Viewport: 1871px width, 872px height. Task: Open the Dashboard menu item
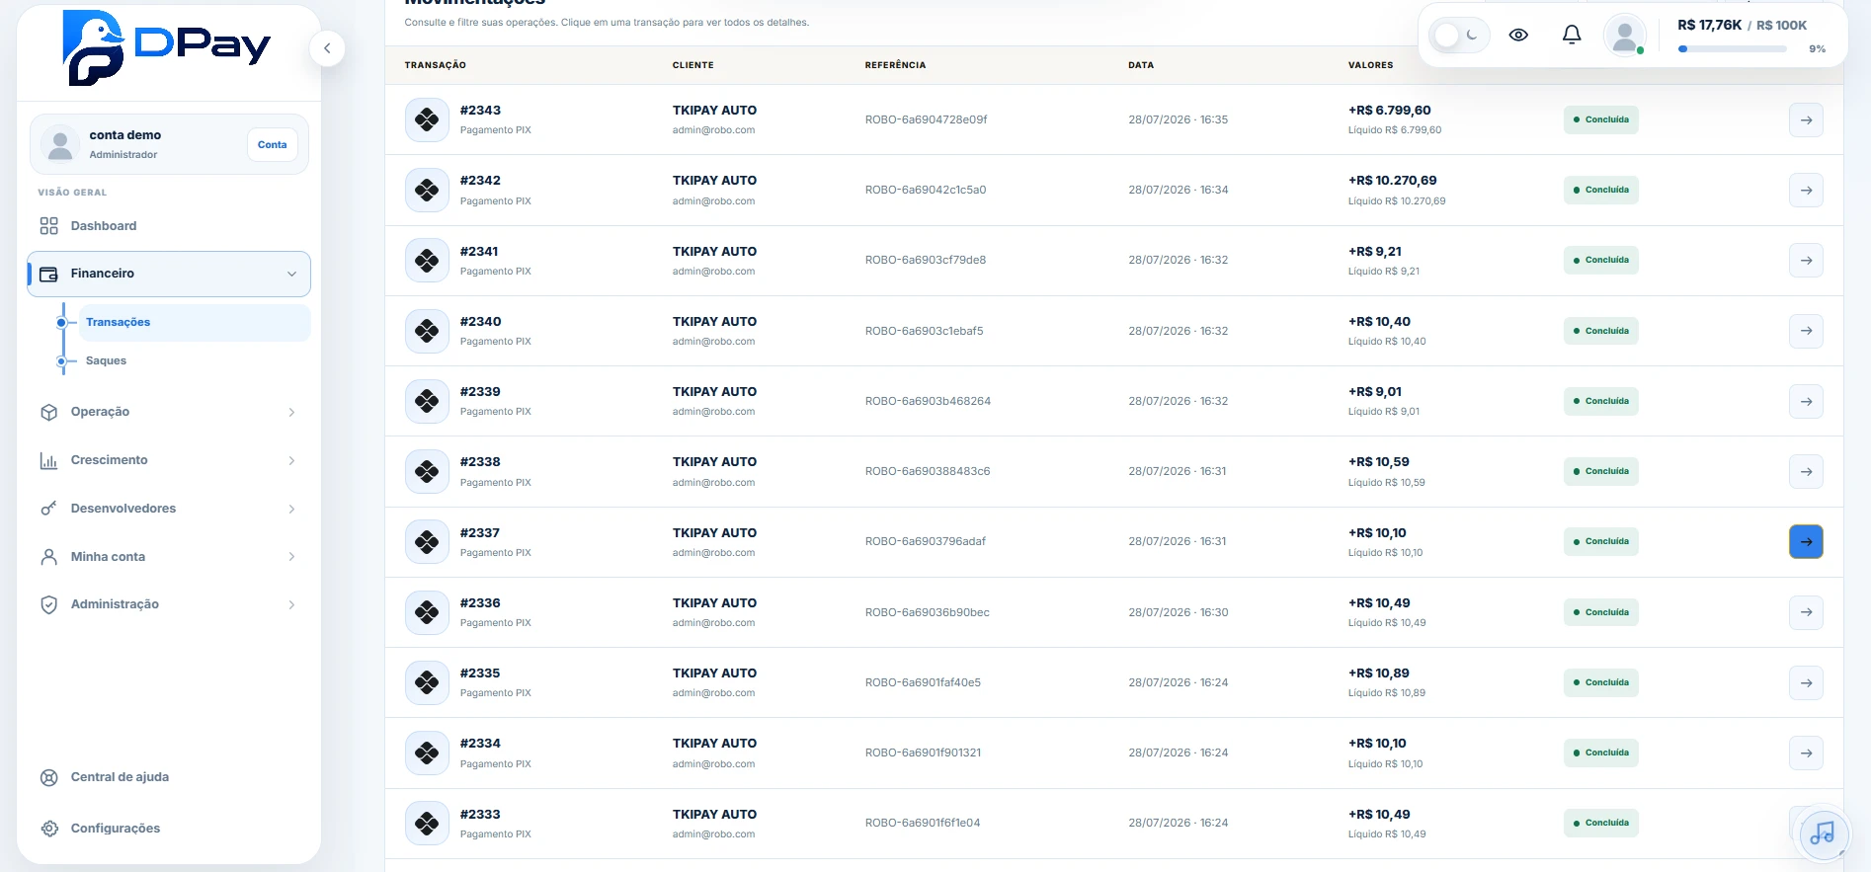[x=169, y=226]
